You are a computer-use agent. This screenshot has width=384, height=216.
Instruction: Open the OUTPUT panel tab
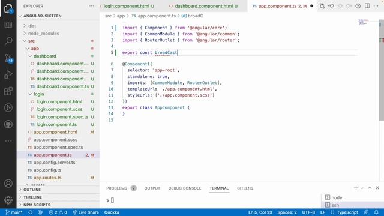pyautogui.click(x=152, y=188)
